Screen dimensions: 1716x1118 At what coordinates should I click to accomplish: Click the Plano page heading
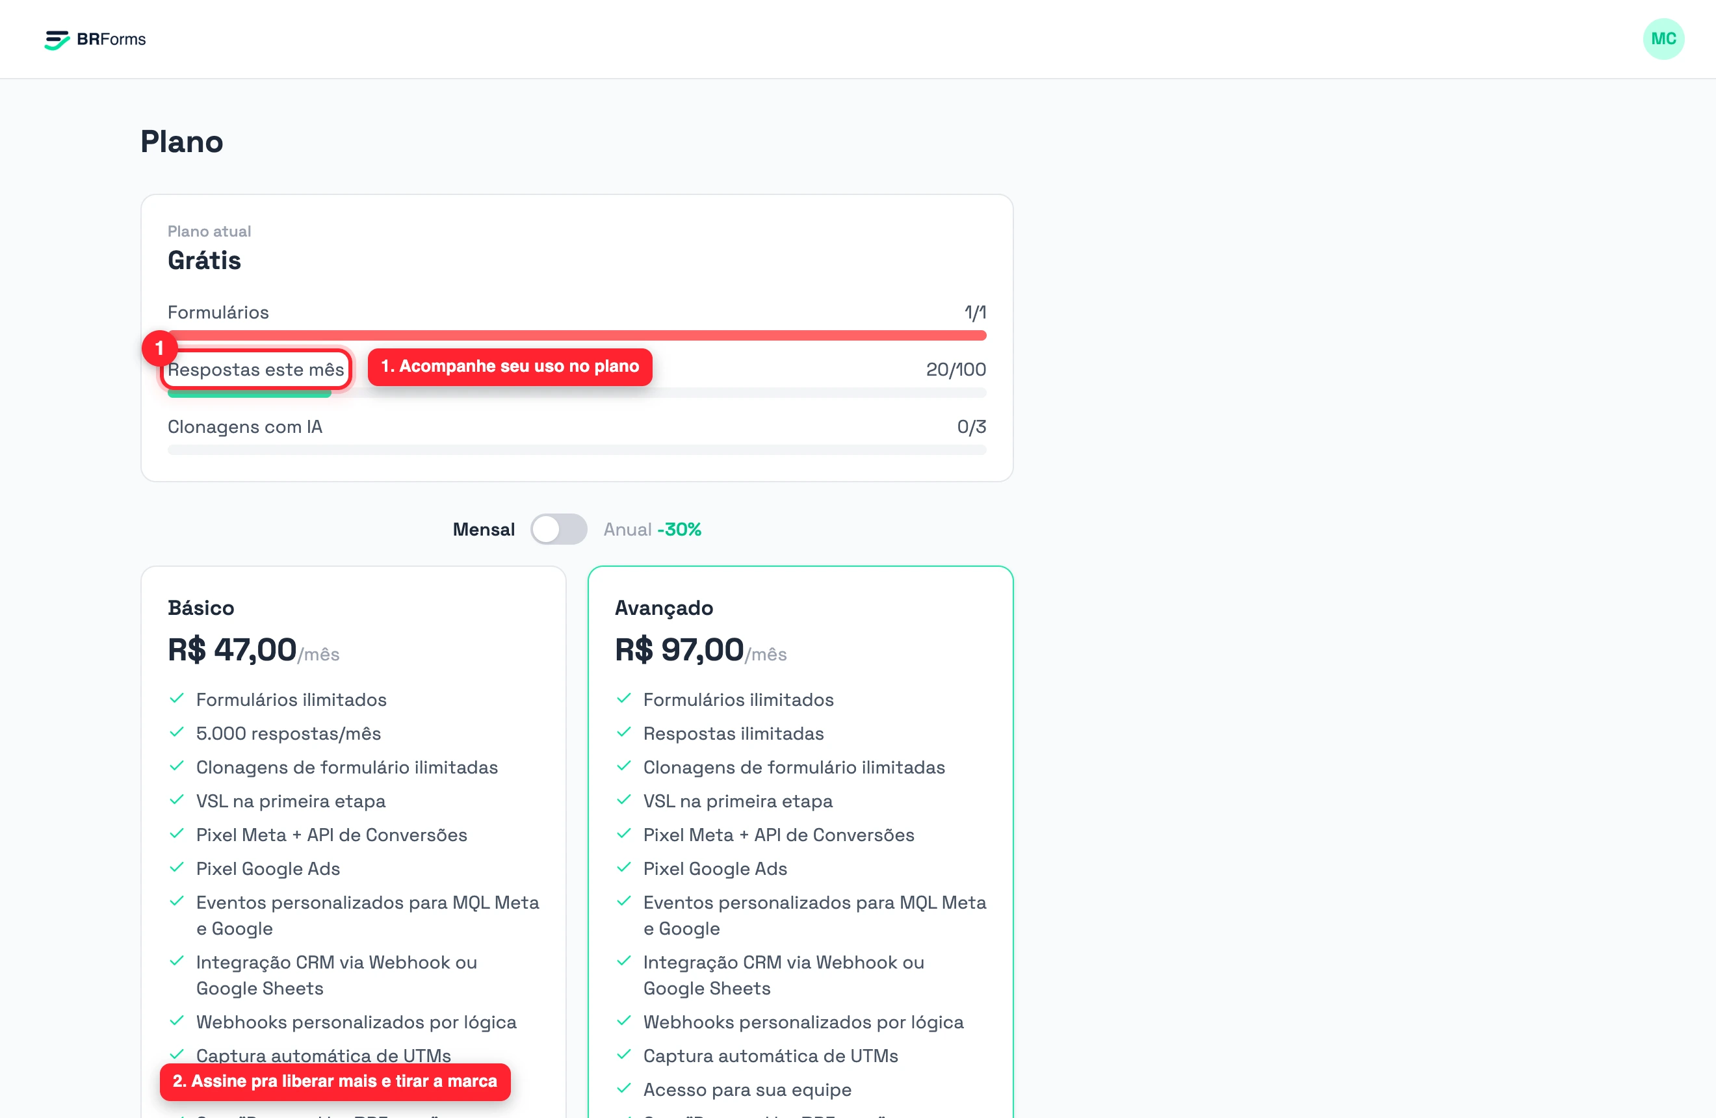click(x=182, y=141)
